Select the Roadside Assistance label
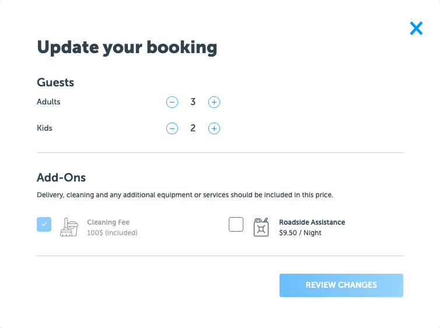Viewport: 440px width, 328px height. (312, 222)
